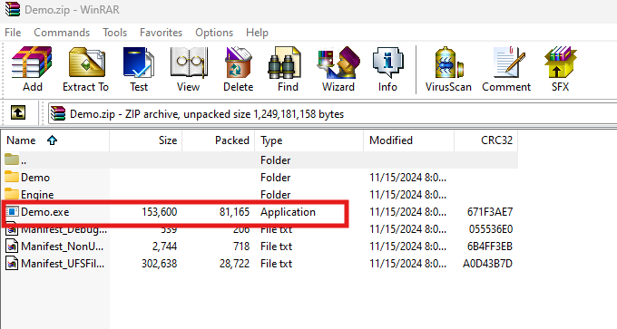The height and width of the screenshot is (329, 617).
Task: Open the Comment tool
Action: (506, 69)
